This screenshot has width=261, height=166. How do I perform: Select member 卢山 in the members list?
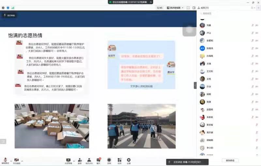(209, 33)
